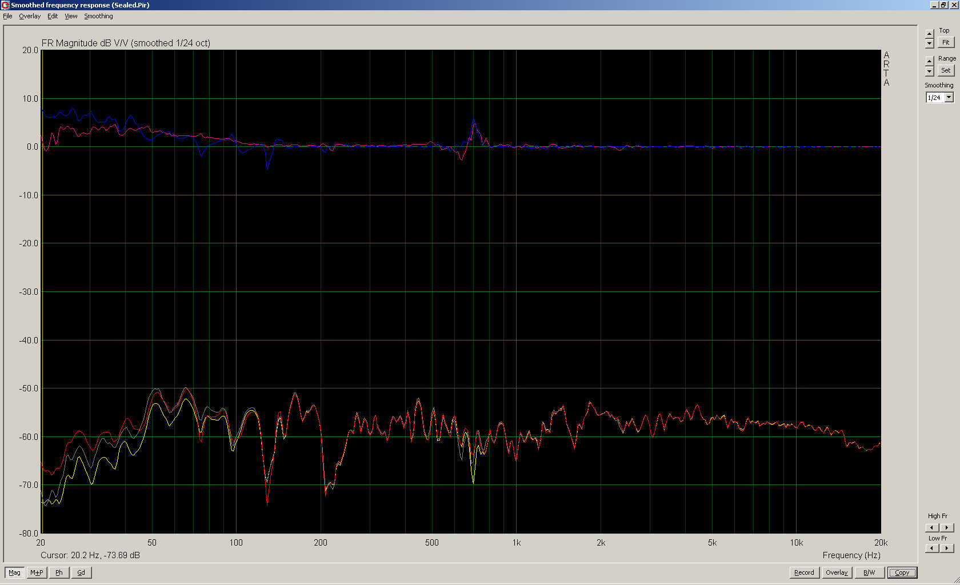
Task: Click the -50.0 dB axis label
Action: tap(29, 388)
